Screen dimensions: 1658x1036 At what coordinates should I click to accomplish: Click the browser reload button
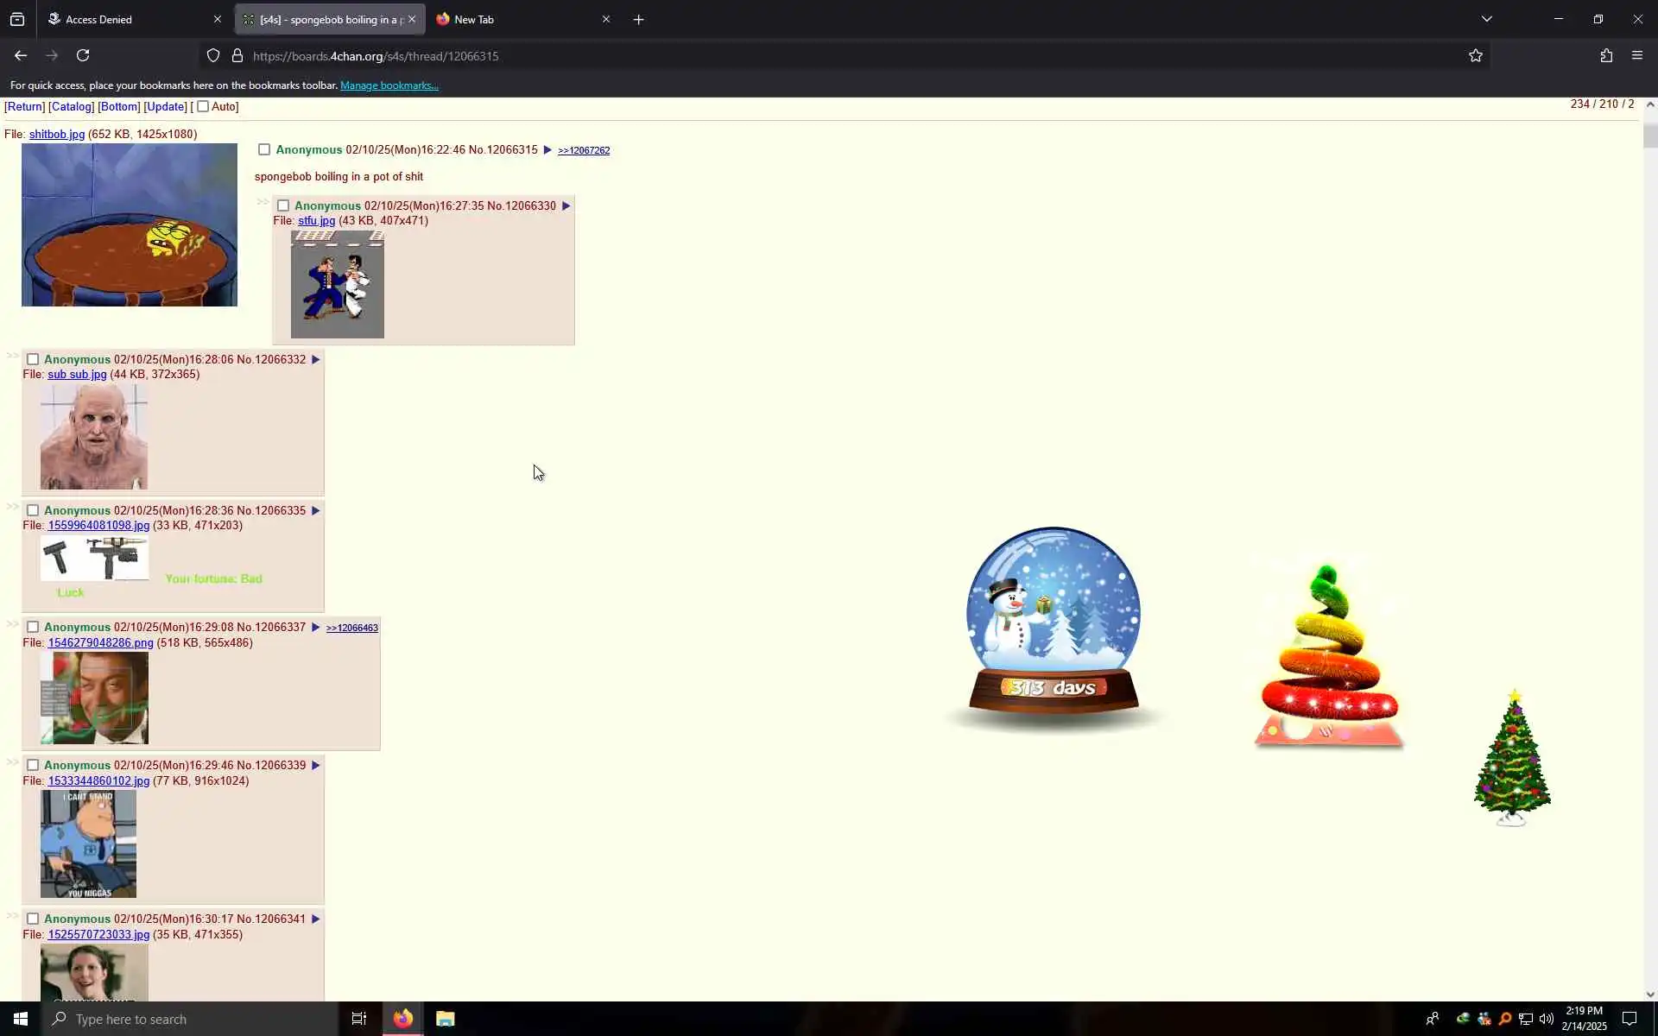(x=83, y=55)
